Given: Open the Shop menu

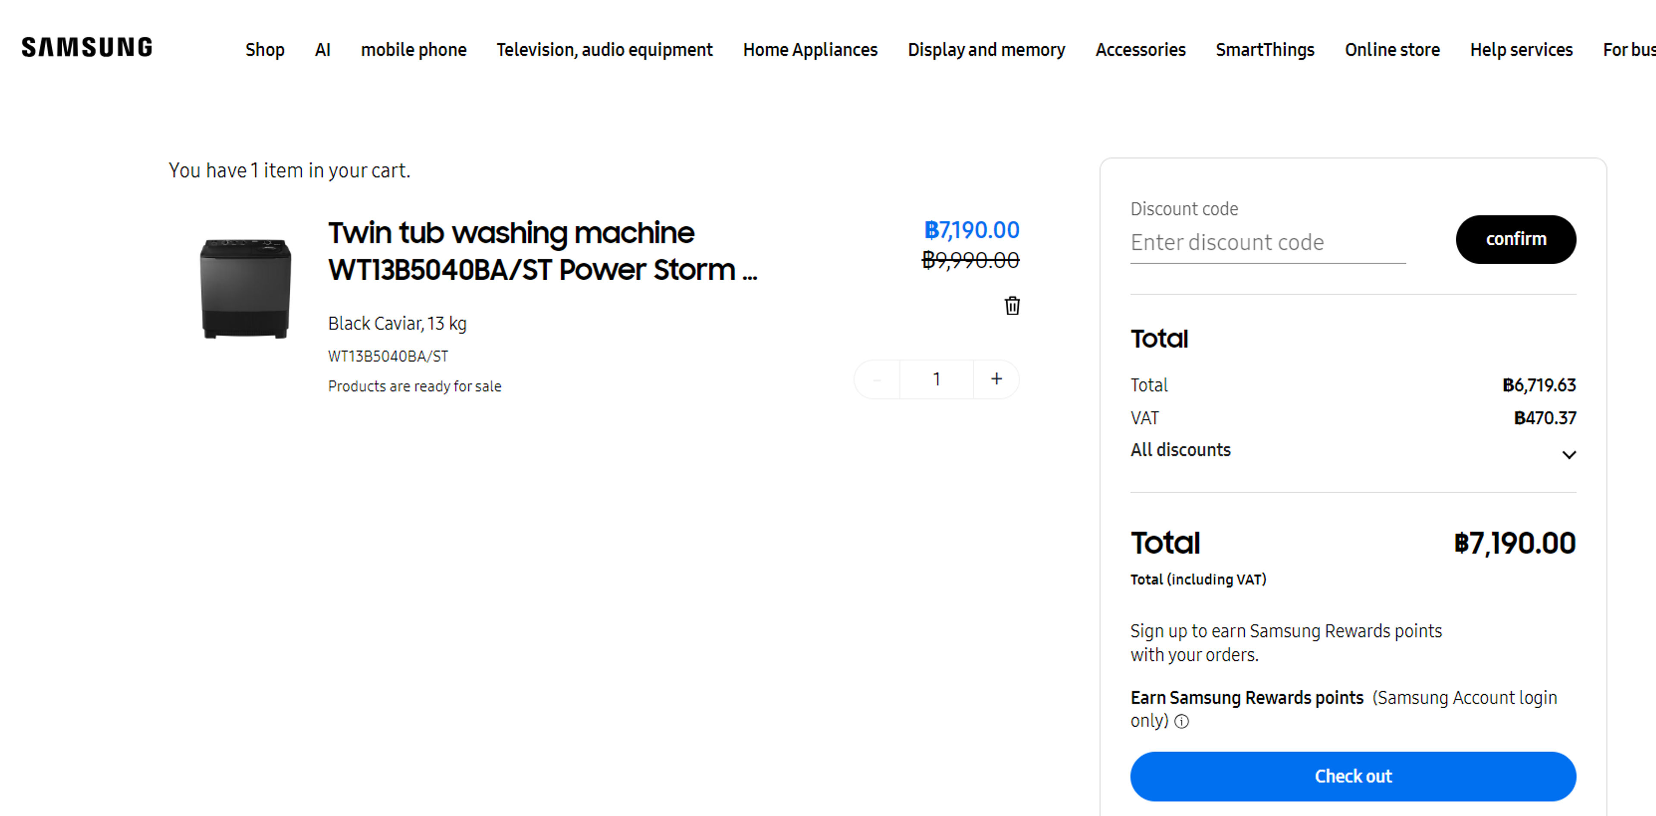Looking at the screenshot, I should tap(264, 50).
